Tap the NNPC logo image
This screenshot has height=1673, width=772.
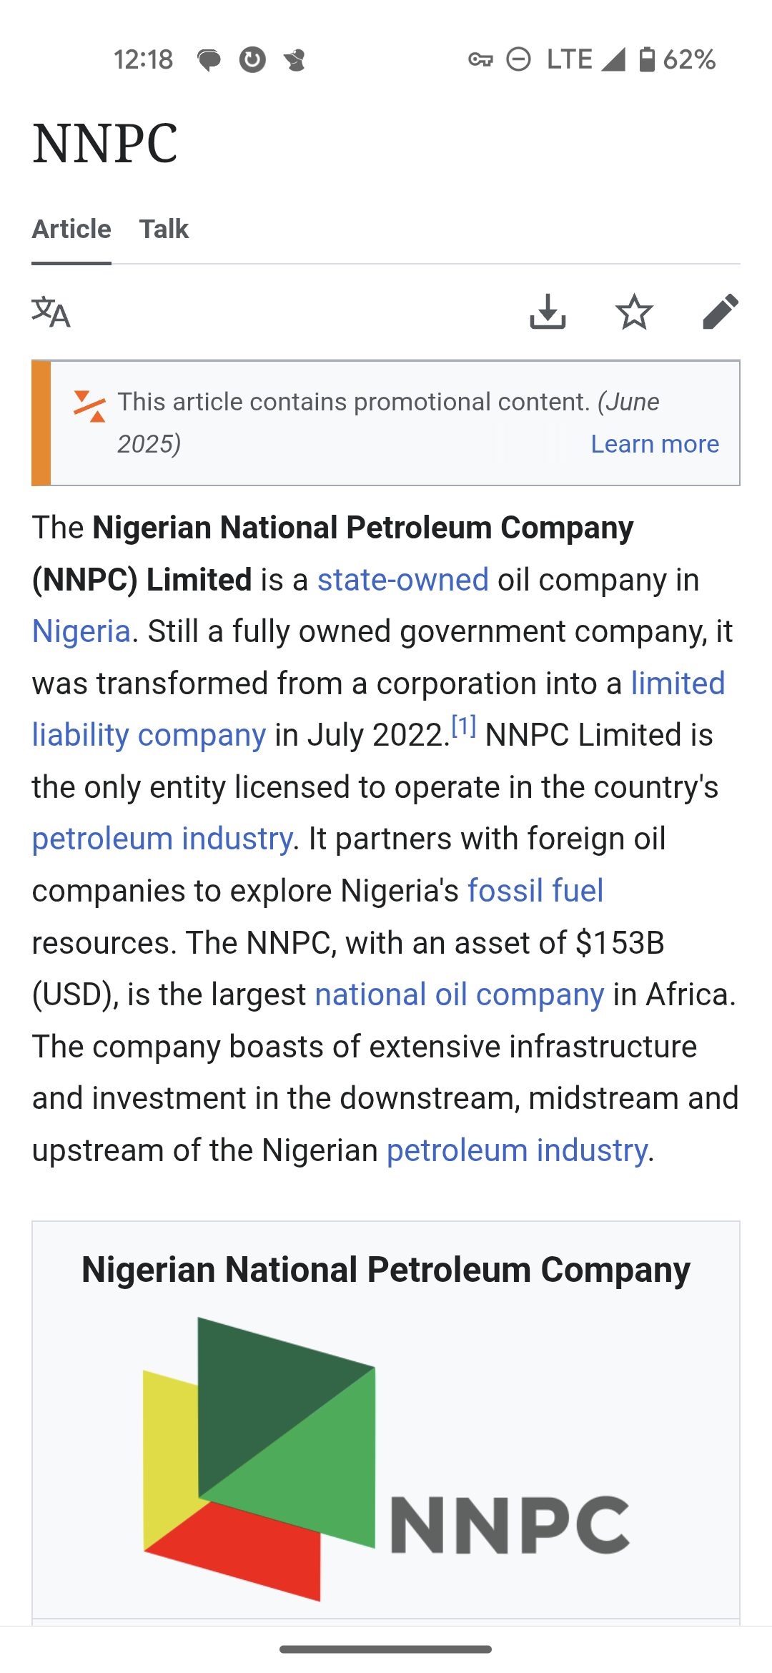tap(386, 1459)
